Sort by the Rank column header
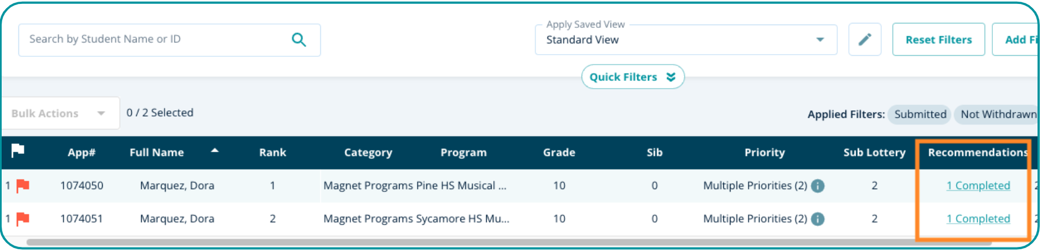Image resolution: width=1042 pixels, height=252 pixels. [x=272, y=153]
